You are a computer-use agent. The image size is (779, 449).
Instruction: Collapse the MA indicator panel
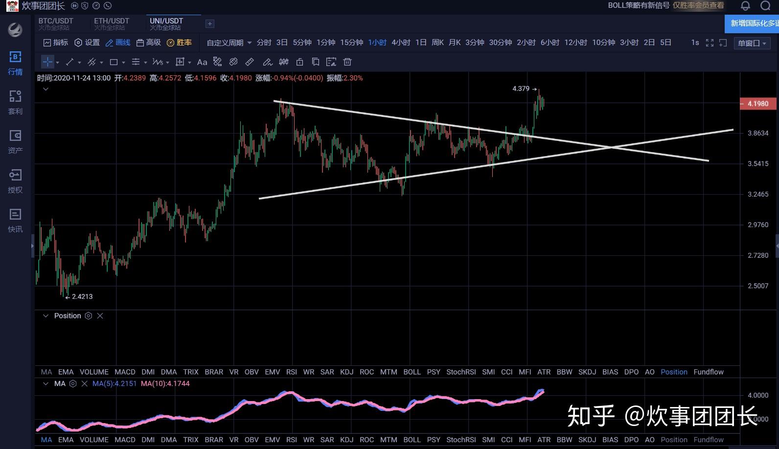(x=46, y=384)
